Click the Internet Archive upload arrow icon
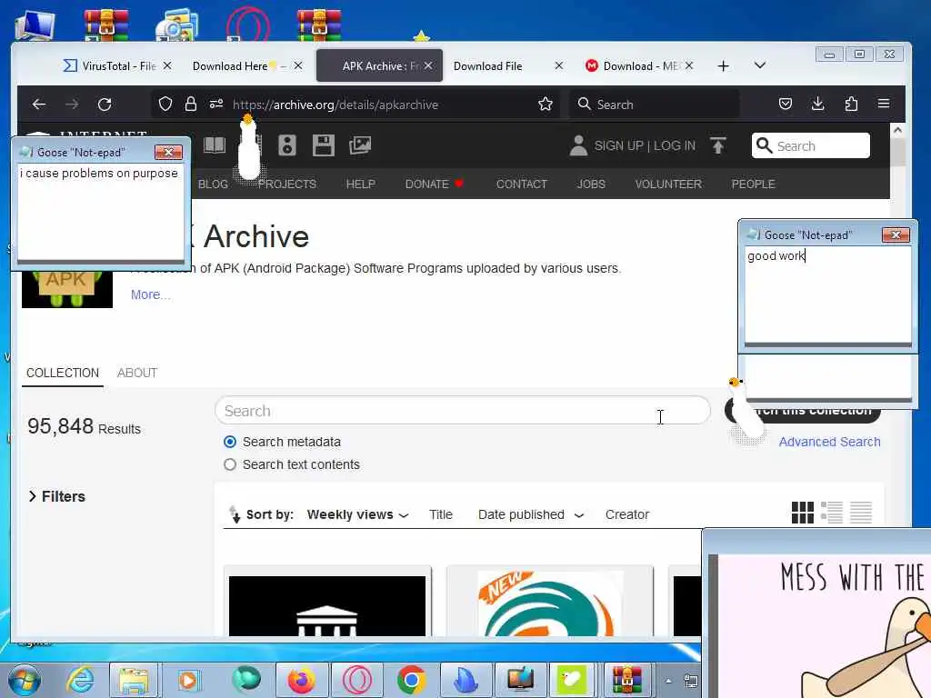Screen dimensions: 931x698 click(x=718, y=145)
